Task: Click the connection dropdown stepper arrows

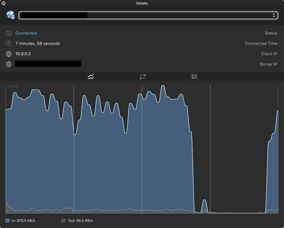Action: point(274,15)
